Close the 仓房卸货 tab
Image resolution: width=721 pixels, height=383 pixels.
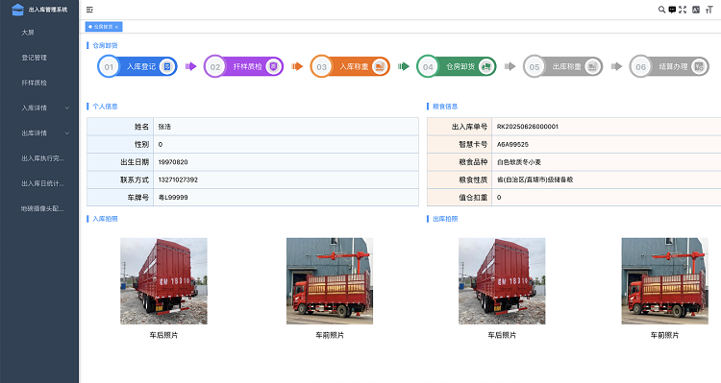pos(116,27)
